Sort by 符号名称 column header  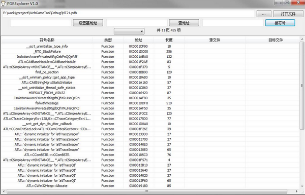point(47,40)
